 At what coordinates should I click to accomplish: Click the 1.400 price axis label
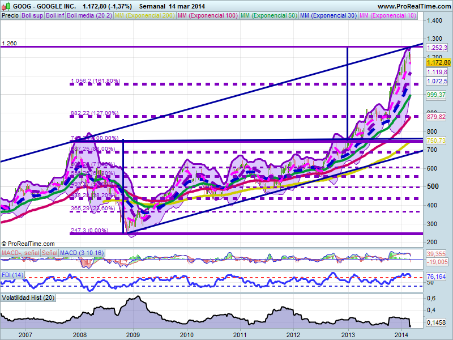(x=434, y=20)
